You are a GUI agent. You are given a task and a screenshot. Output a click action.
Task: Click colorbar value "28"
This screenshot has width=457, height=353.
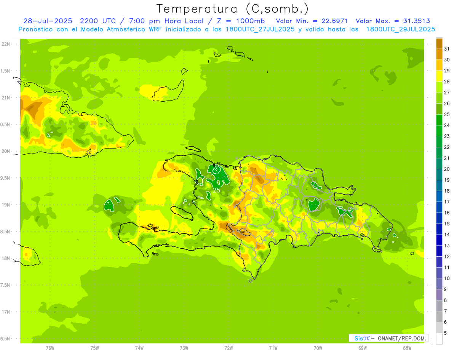(447, 81)
